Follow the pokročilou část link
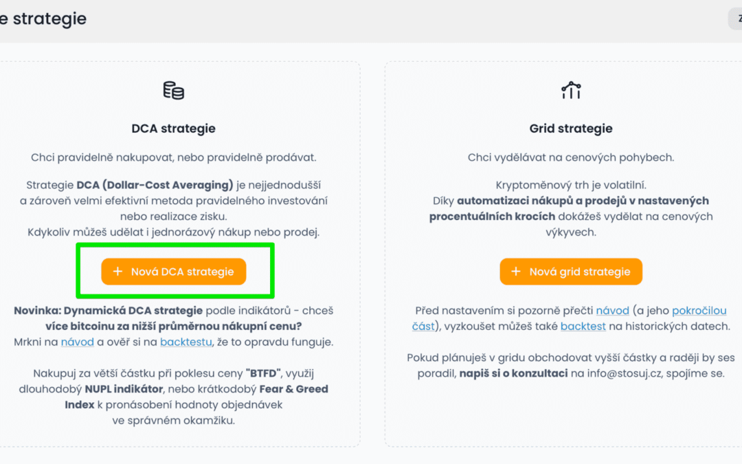 pyautogui.click(x=698, y=311)
